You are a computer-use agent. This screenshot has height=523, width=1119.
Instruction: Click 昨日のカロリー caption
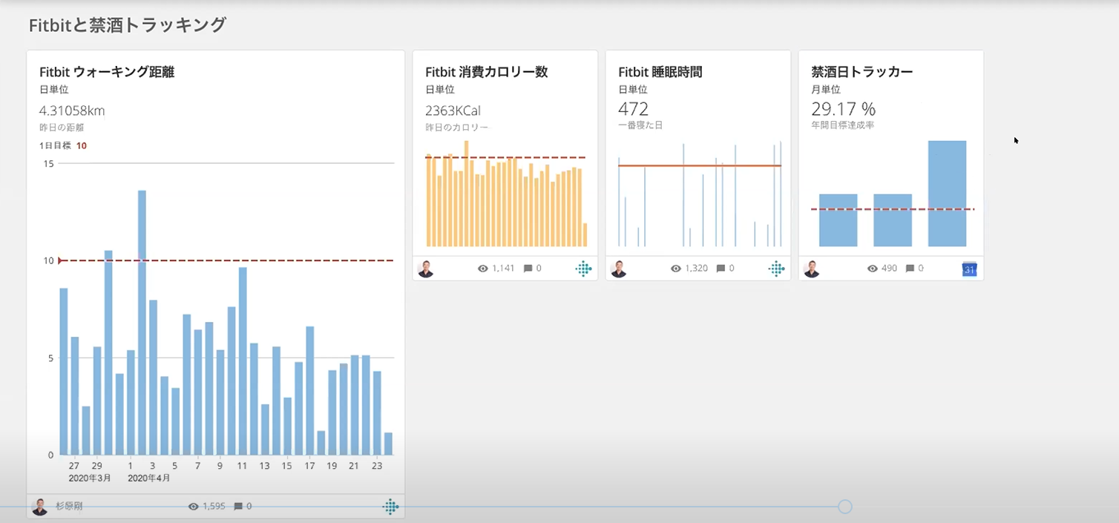pos(456,128)
